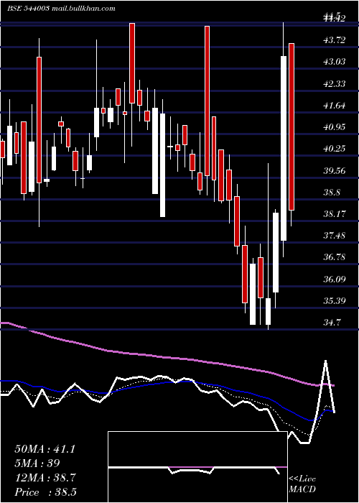359x503 pixels.
Task: Click the 35.39 price axis label
Action: (x=335, y=301)
